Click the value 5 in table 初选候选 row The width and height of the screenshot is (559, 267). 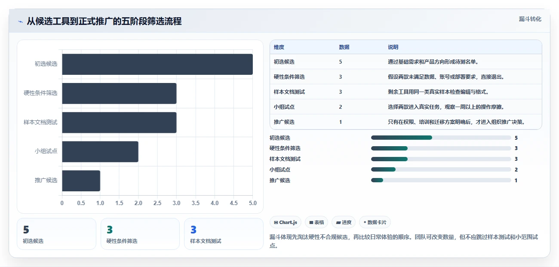pyautogui.click(x=341, y=62)
